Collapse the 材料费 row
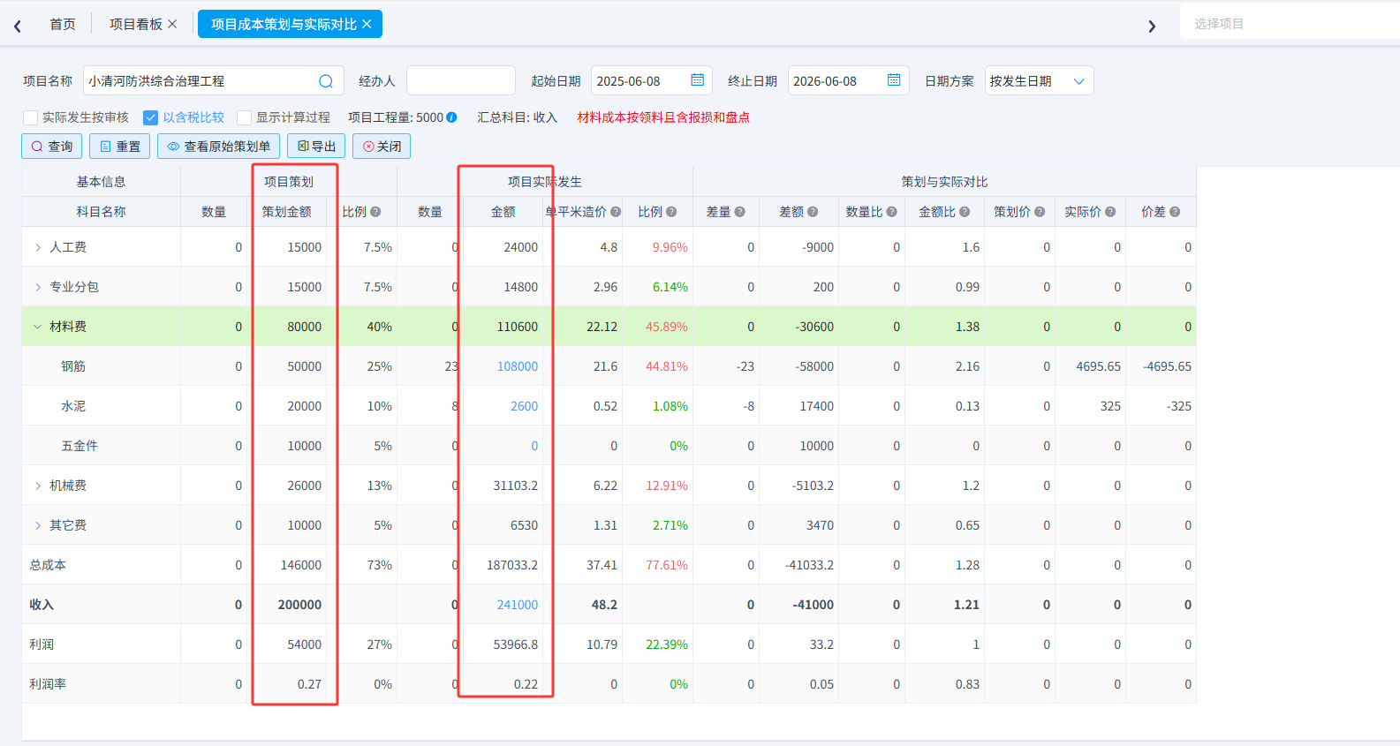This screenshot has height=746, width=1400. pos(38,327)
